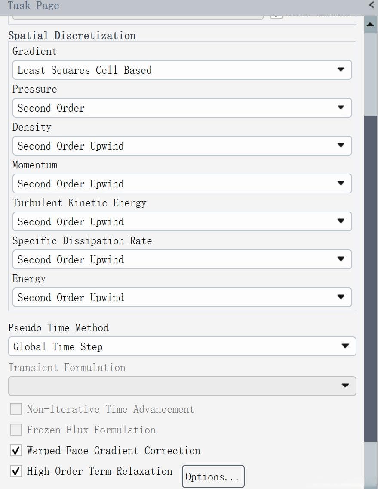378x489 pixels.
Task: Disable Warped-Face Gradient Correction
Action: pyautogui.click(x=16, y=450)
